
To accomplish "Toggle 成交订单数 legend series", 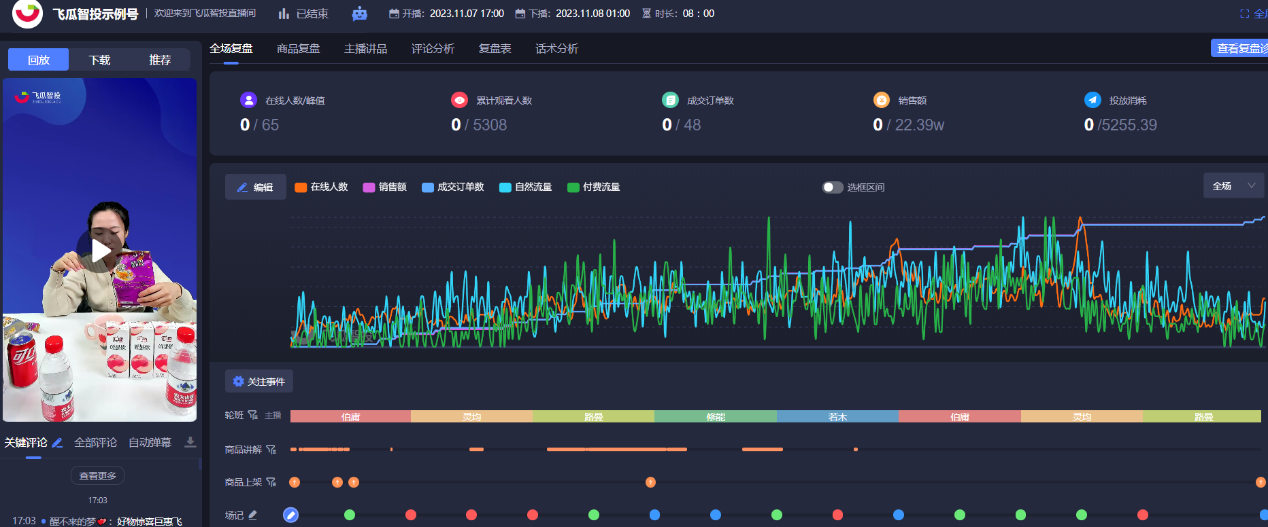I will pos(452,187).
